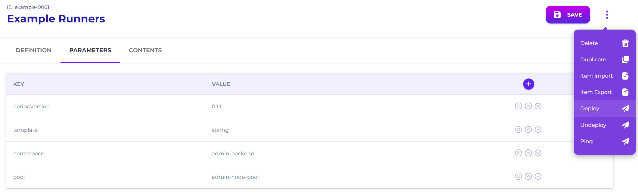Click the Save button
638x194 pixels.
(568, 15)
